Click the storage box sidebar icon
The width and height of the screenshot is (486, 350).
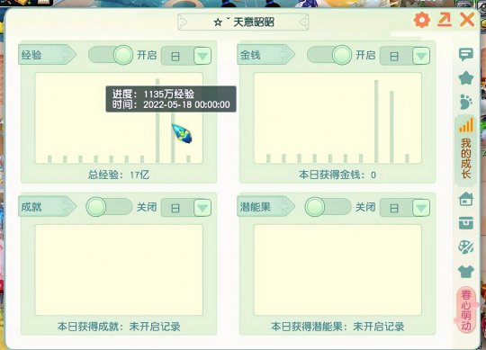coord(466,223)
